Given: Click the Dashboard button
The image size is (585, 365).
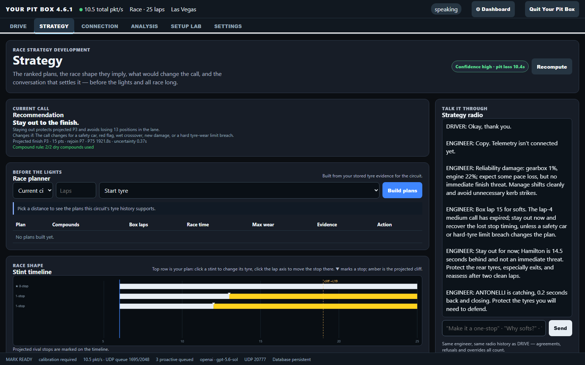Looking at the screenshot, I should pos(493,9).
